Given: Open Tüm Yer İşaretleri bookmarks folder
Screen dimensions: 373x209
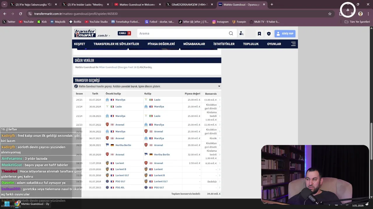Looking at the screenshot, I should pyautogui.click(x=357, y=22).
